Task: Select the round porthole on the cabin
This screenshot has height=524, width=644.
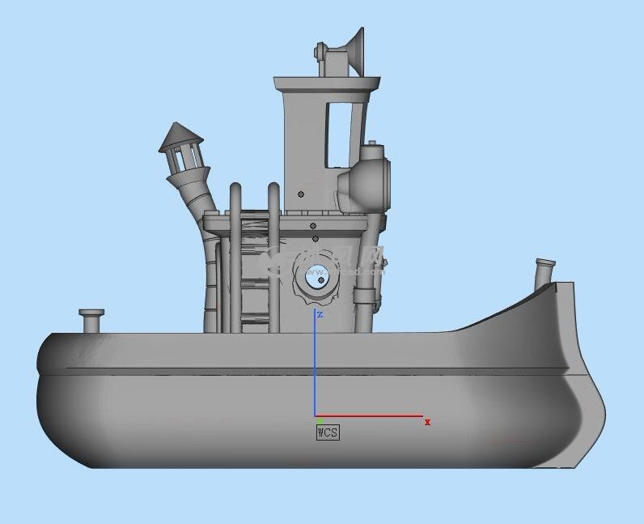Action: [316, 278]
